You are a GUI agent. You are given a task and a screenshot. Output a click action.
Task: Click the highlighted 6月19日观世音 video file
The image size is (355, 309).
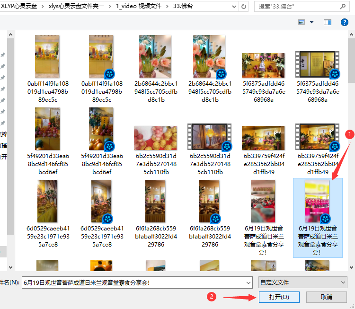coord(318,217)
